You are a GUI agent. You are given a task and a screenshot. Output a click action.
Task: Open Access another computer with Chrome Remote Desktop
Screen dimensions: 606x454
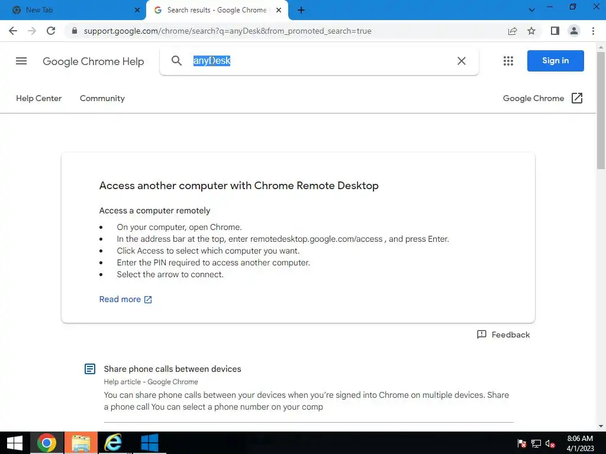(x=239, y=186)
